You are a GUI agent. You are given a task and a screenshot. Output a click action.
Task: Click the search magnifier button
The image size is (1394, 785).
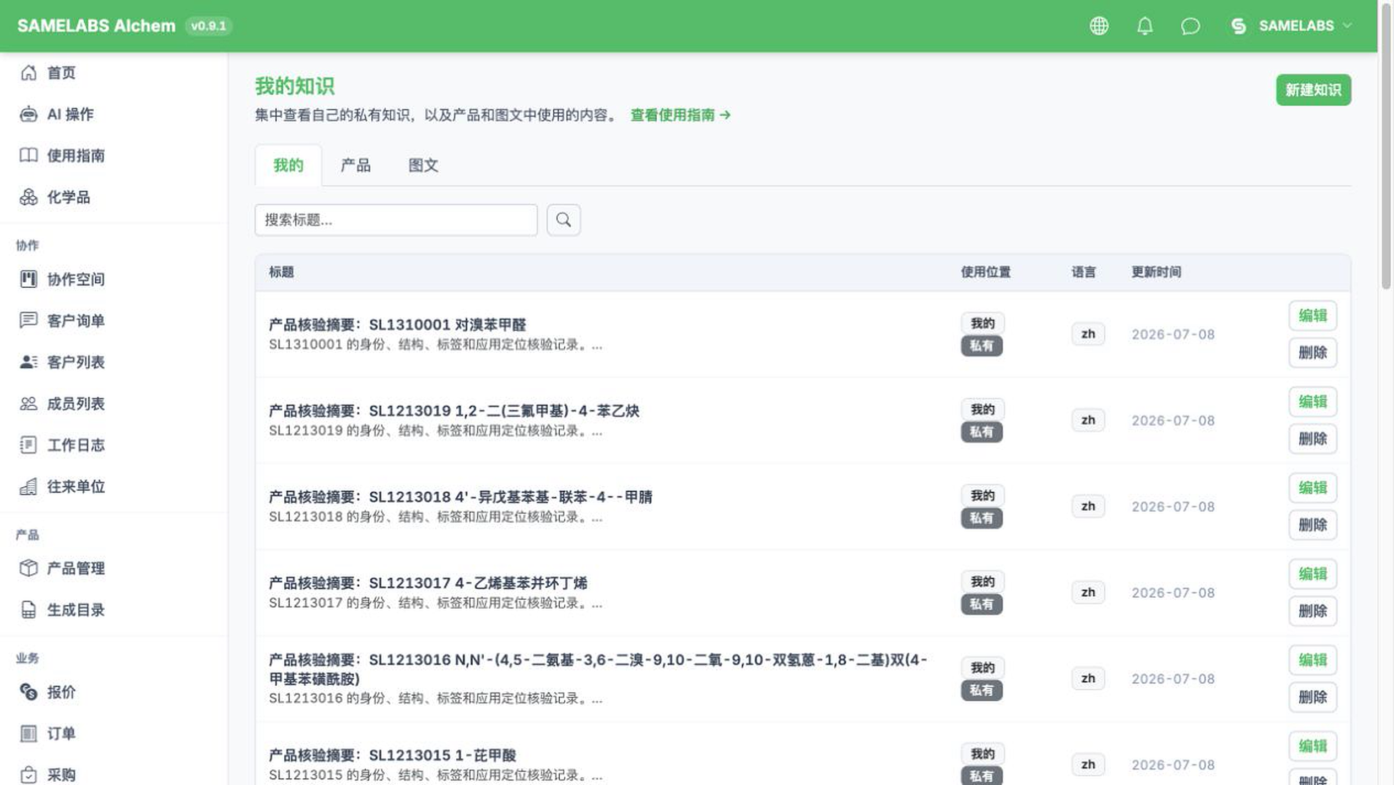pos(563,220)
